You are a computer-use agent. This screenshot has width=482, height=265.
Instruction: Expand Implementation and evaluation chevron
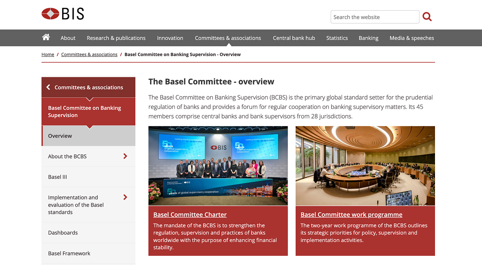125,197
